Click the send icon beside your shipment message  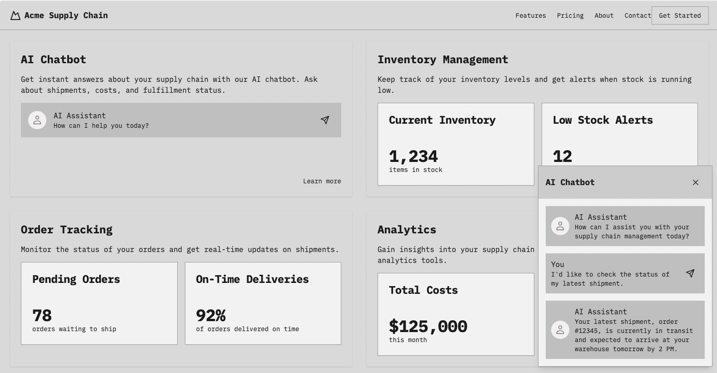point(690,273)
